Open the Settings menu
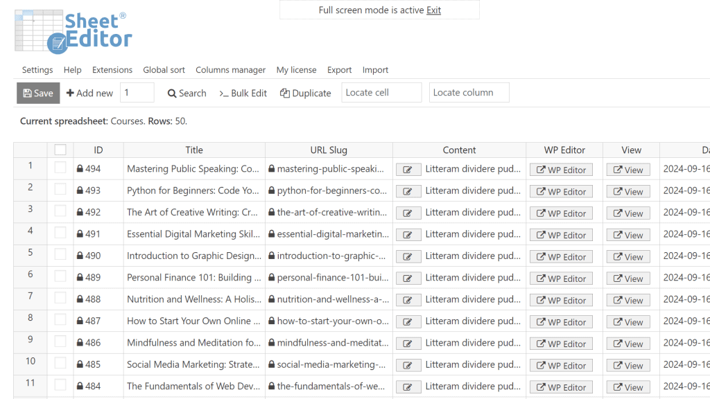The width and height of the screenshot is (710, 399). (37, 70)
